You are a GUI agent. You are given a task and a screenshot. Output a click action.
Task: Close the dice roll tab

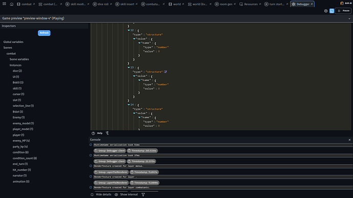tap(111, 4)
